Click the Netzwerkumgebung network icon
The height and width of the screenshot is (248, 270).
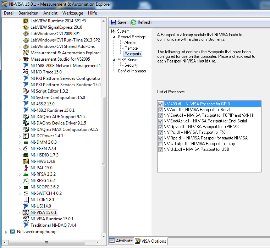coord(12,232)
